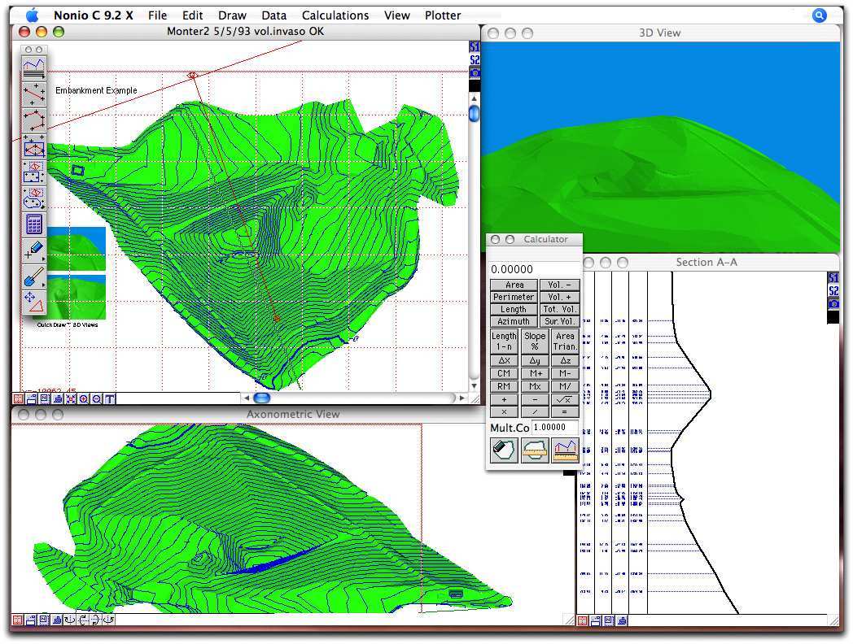Open the calculator tool from the palette
The height and width of the screenshot is (644, 853).
[33, 224]
